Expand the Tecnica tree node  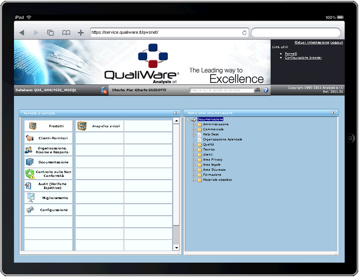pos(194,150)
